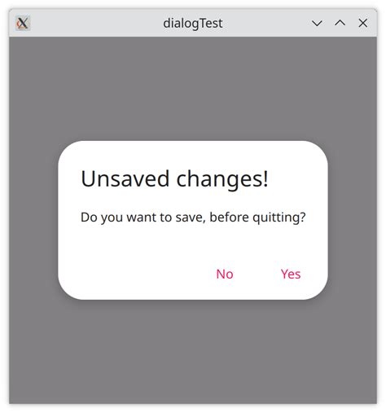Choose No to quit without saving
The height and width of the screenshot is (413, 386).
[x=225, y=274]
